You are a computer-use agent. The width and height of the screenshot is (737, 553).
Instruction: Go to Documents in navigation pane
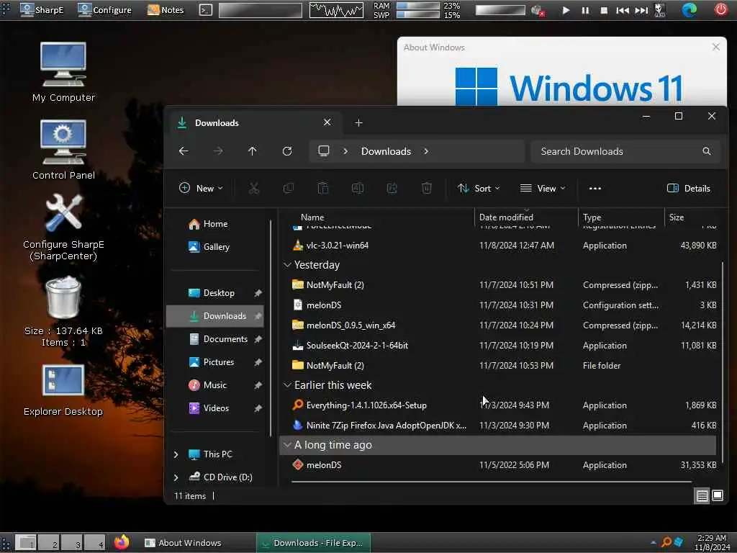[x=214, y=339]
